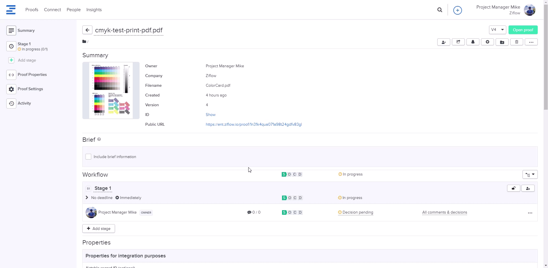The height and width of the screenshot is (268, 548).
Task: Enable Include brief information checkbox
Action: click(88, 157)
